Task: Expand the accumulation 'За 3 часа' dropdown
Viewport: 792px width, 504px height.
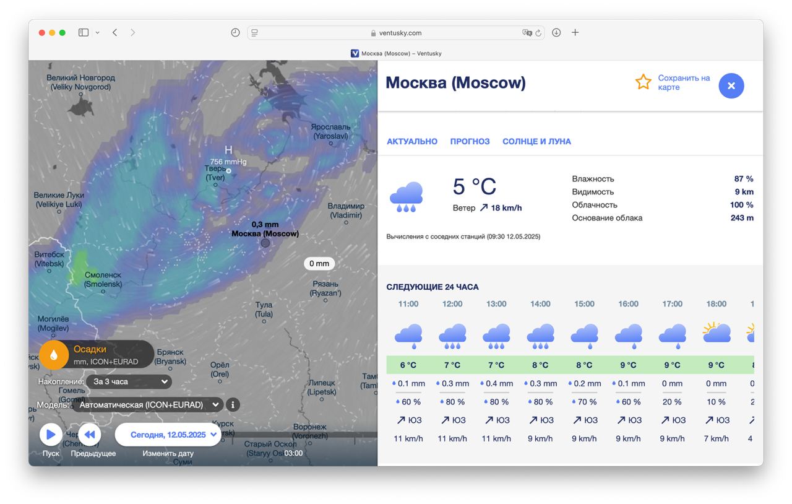Action: coord(129,382)
